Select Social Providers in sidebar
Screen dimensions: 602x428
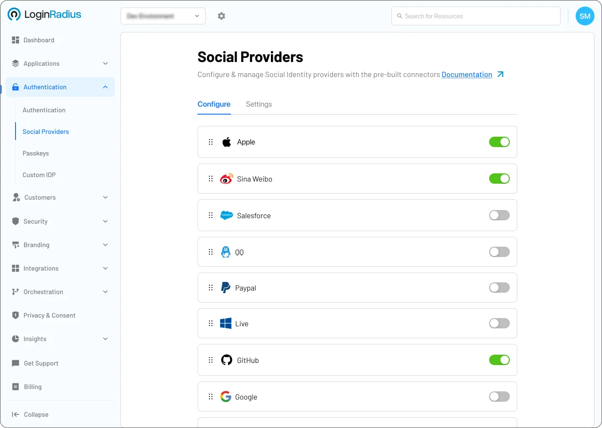(46, 132)
